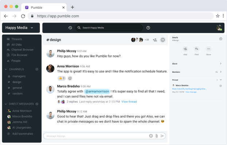This screenshot has height=145, width=227.
Task: Click View thread link
Action: click(x=129, y=102)
